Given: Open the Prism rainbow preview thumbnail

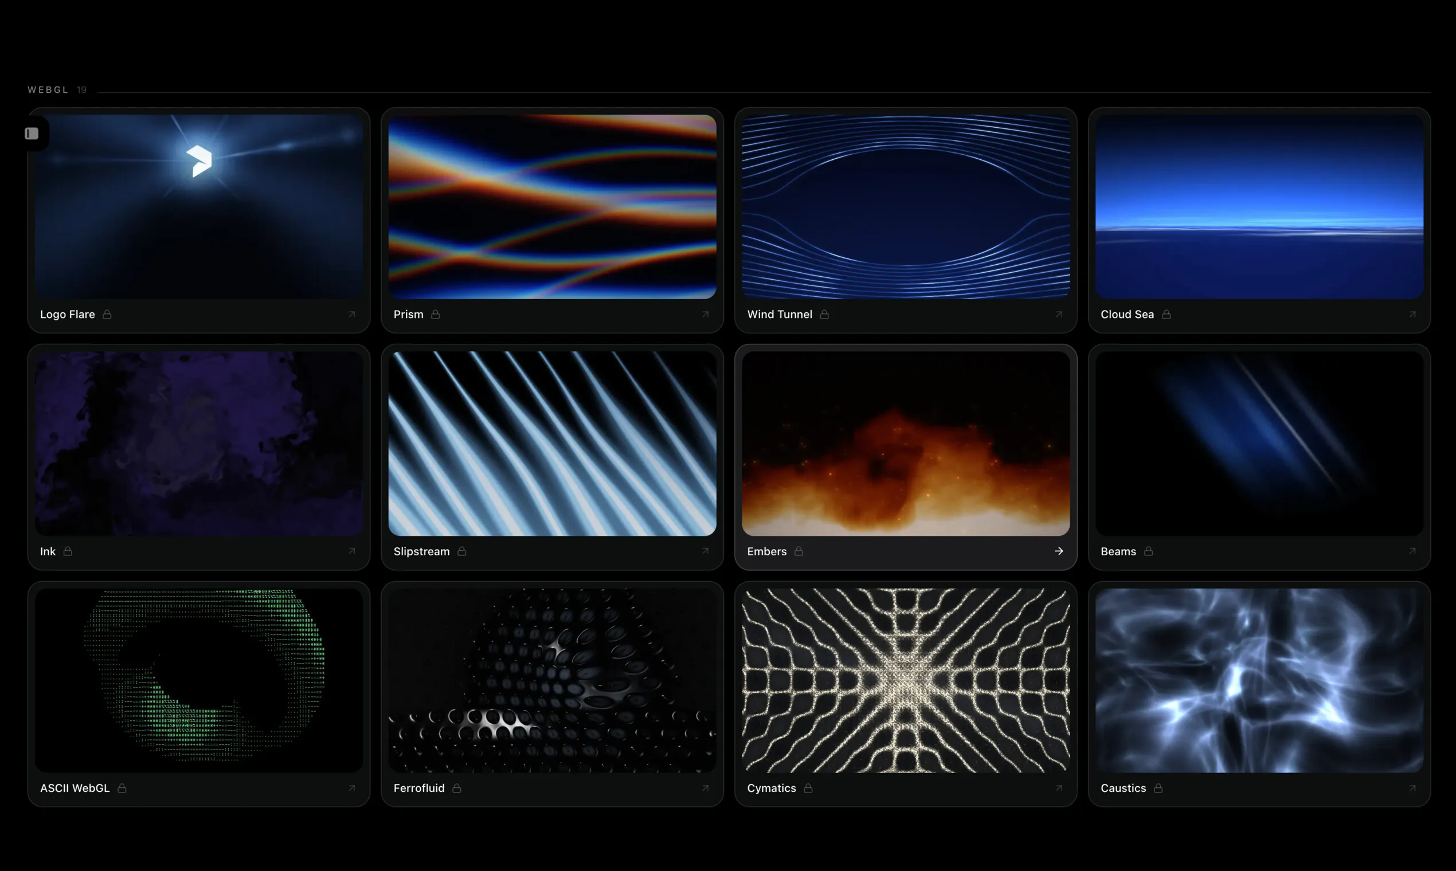Looking at the screenshot, I should pos(553,207).
